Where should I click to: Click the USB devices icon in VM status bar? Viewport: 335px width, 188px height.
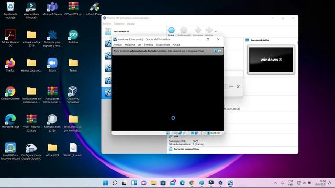coord(184,133)
